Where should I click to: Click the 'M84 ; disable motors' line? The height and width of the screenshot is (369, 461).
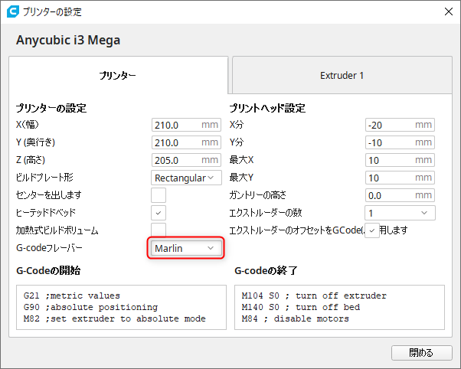[295, 318]
